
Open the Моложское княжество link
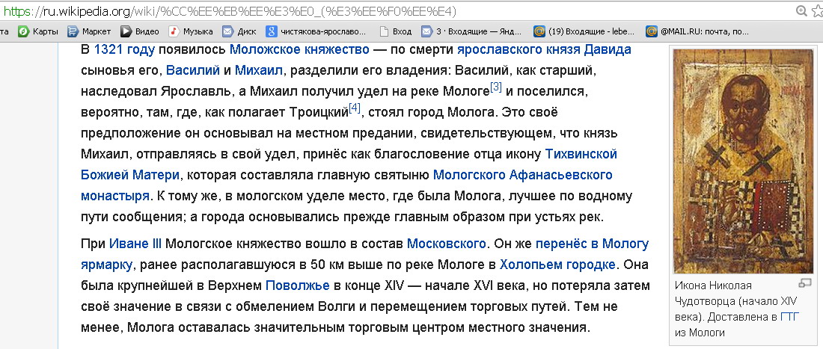point(300,50)
